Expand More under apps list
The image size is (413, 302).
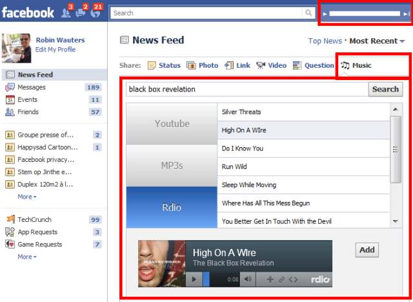pyautogui.click(x=27, y=257)
